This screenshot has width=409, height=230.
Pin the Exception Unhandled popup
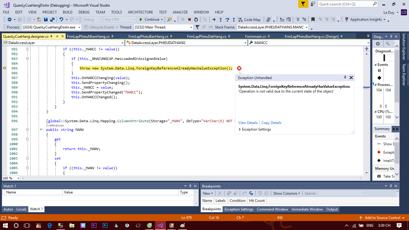click(345, 77)
